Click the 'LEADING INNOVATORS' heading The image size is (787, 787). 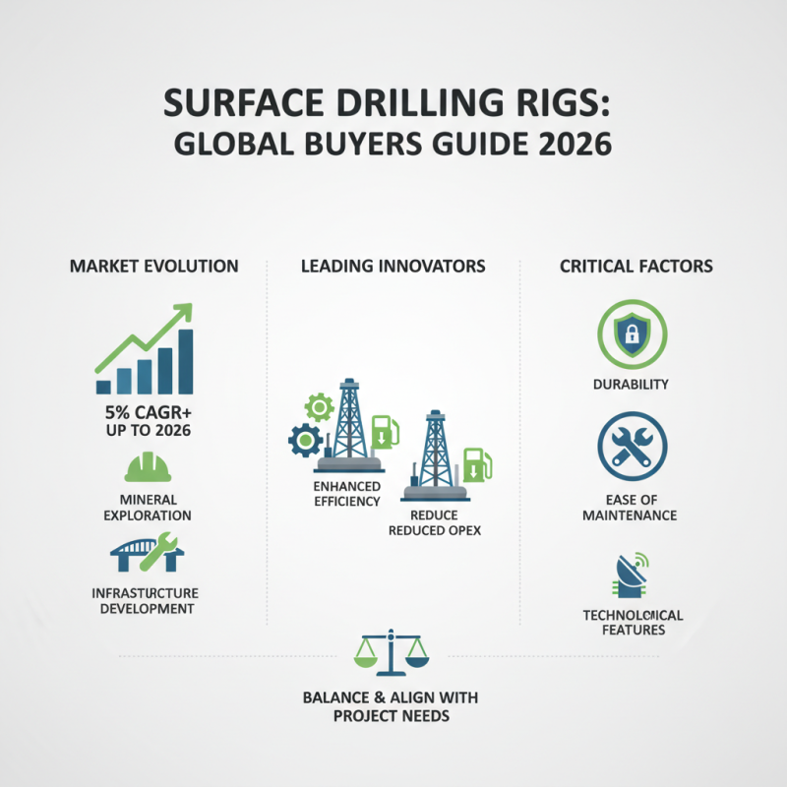pos(393,266)
